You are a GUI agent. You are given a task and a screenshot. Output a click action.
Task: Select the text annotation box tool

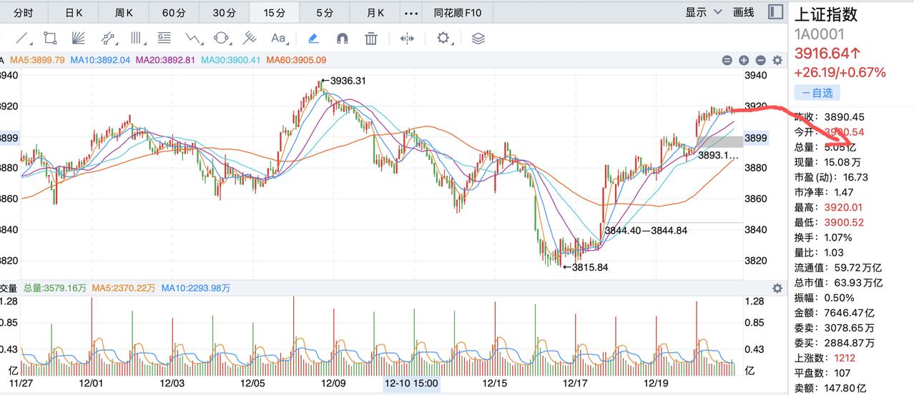(x=164, y=38)
